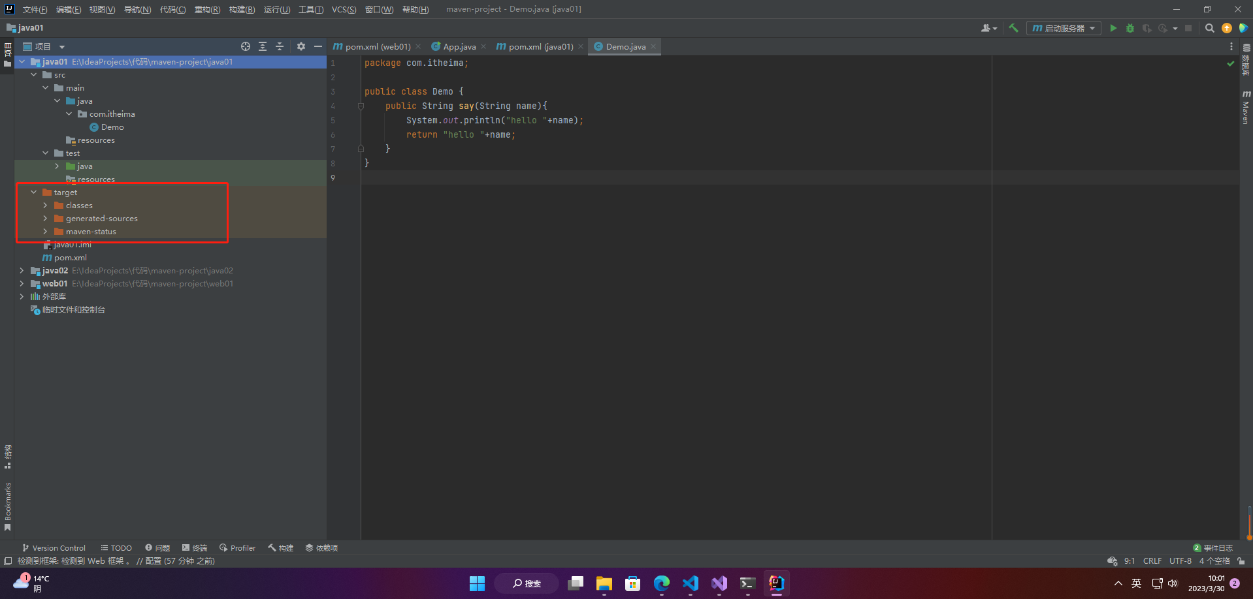
Task: Open the Bookmarks tool window stripe
Action: tap(8, 506)
